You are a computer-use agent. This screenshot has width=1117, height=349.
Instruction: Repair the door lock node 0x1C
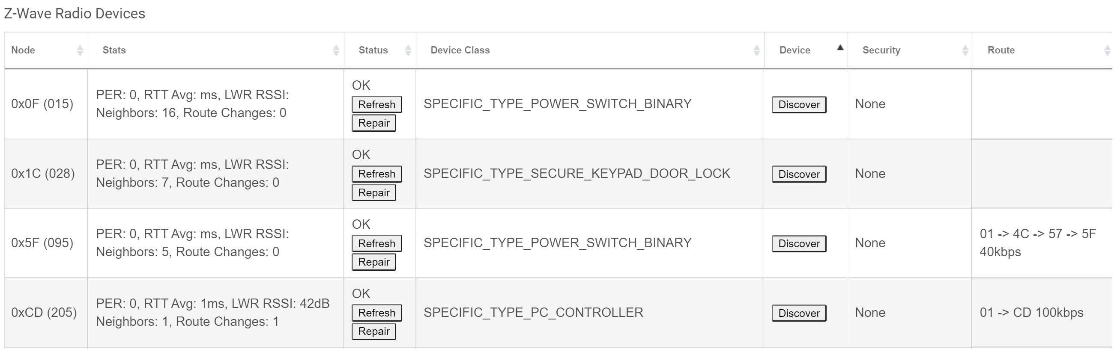tap(374, 193)
